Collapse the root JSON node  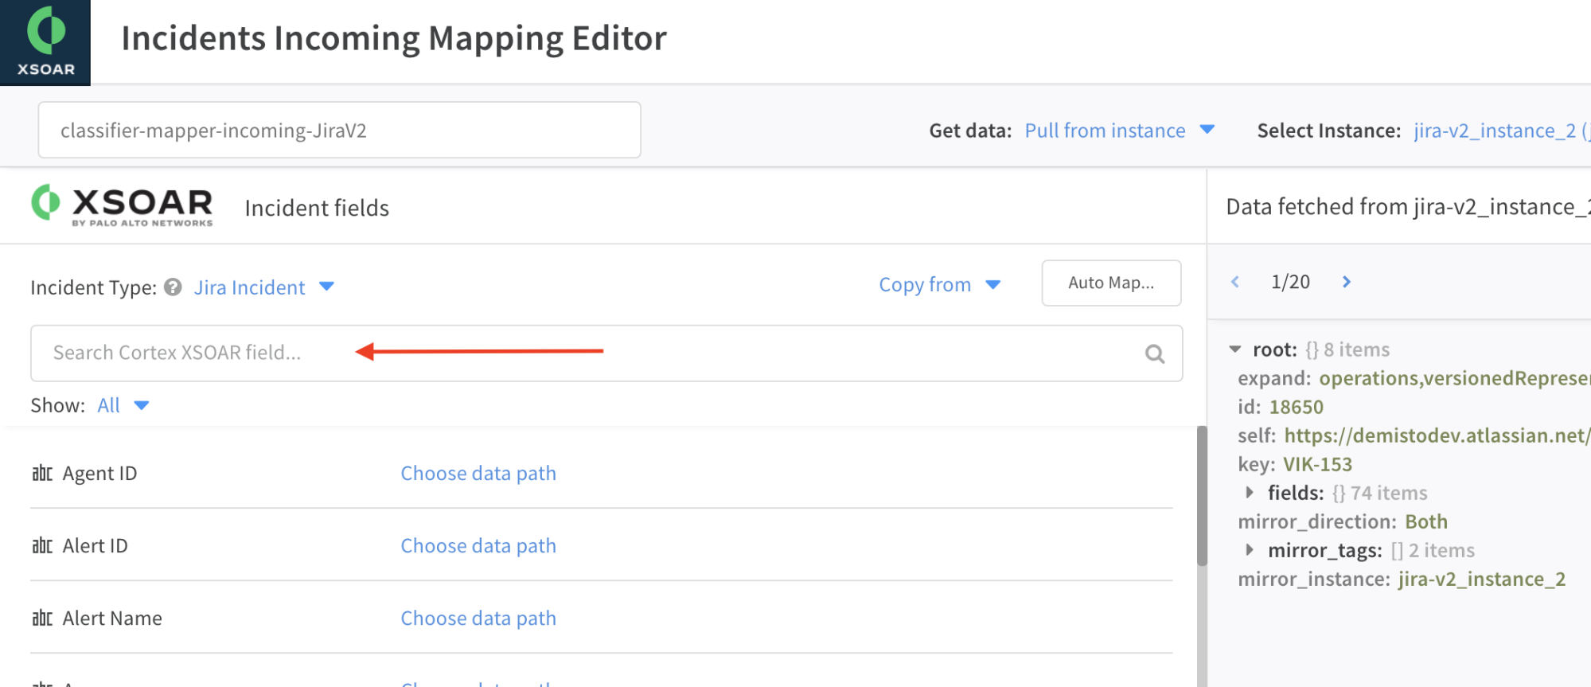click(x=1235, y=349)
